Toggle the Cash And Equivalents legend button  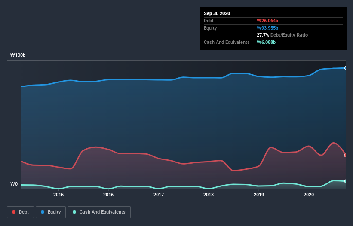[99, 212]
